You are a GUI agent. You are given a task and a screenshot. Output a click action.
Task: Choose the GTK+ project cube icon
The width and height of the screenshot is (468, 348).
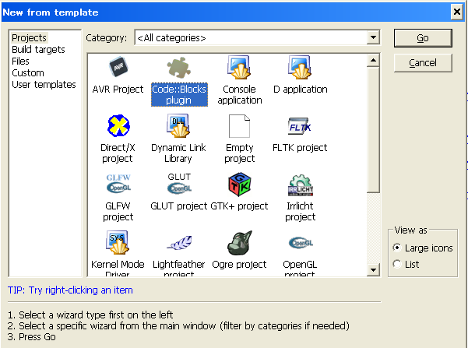click(239, 185)
